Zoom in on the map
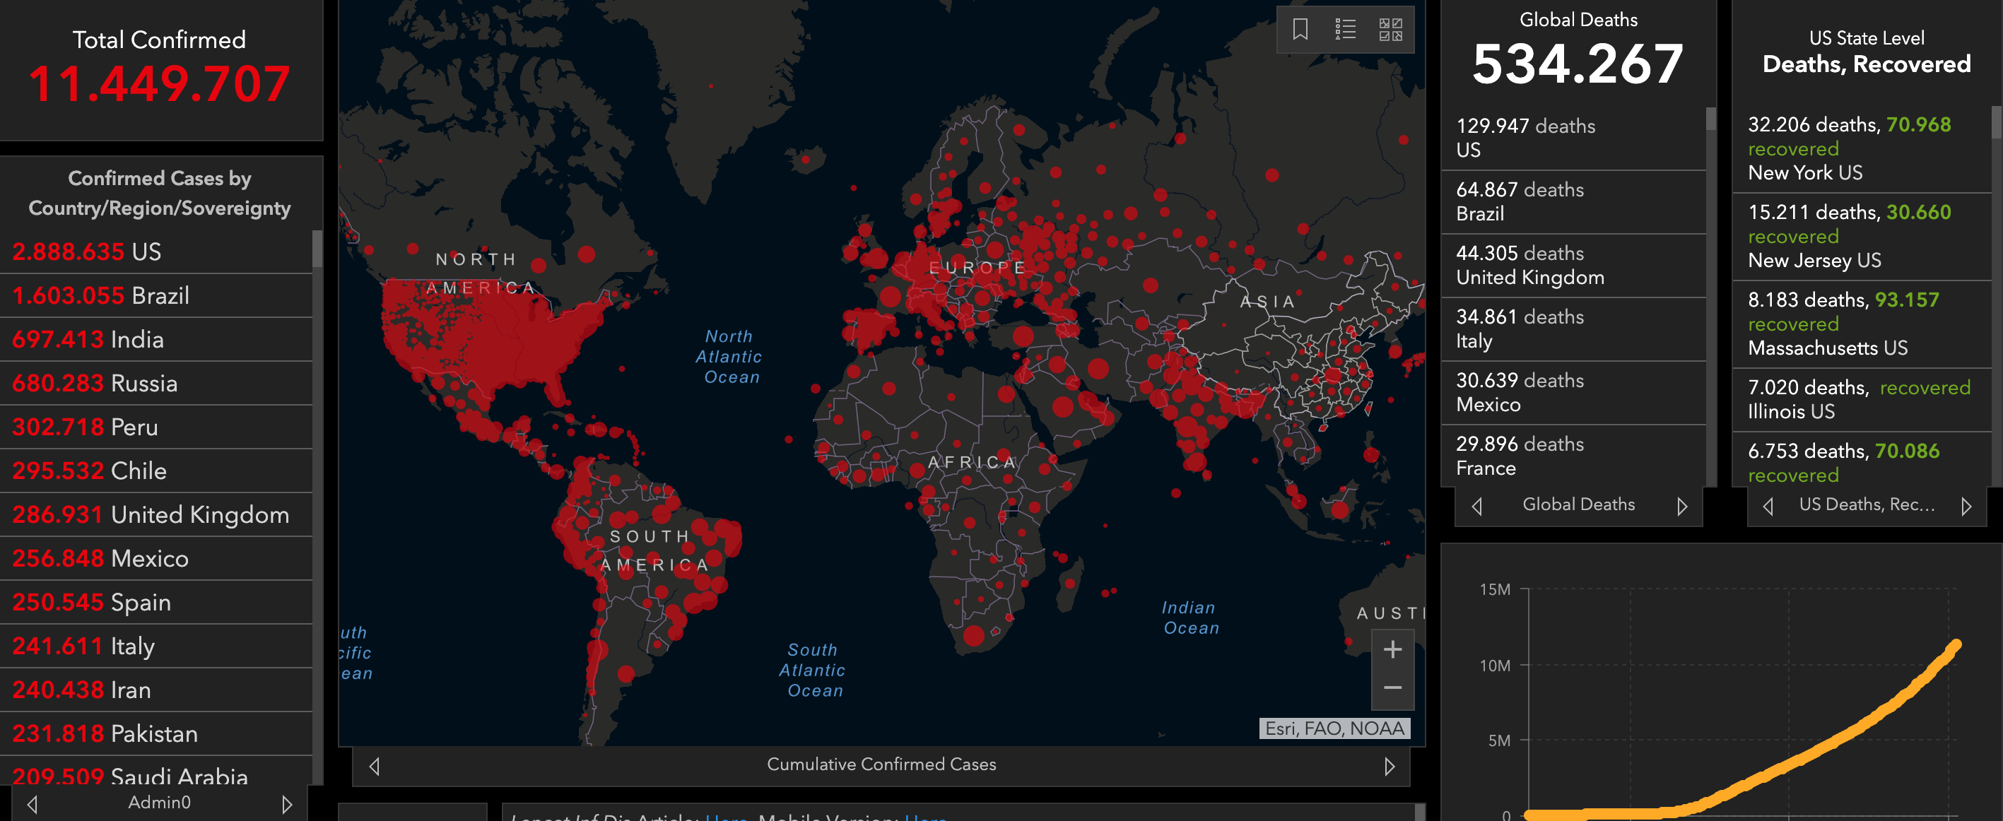 coord(1392,650)
